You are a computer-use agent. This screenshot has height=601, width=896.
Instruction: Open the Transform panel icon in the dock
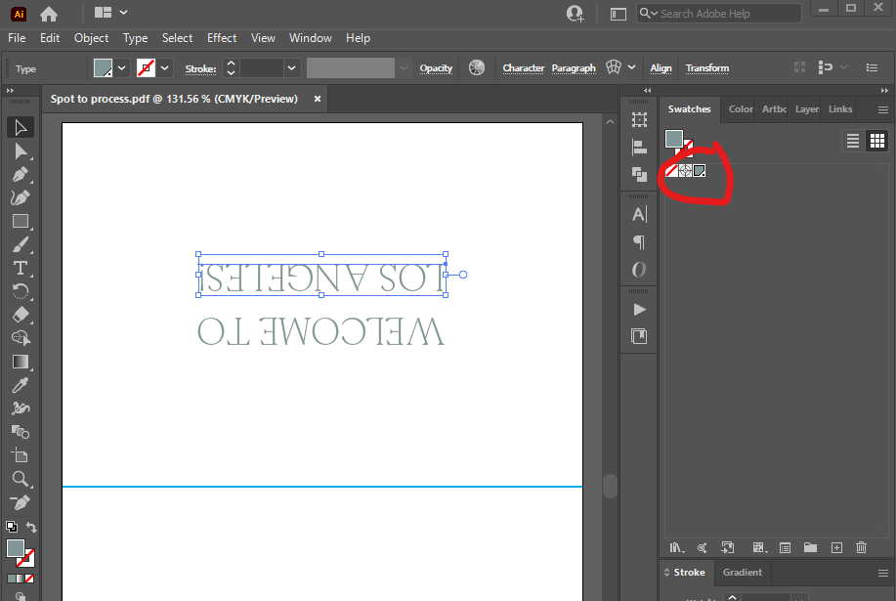point(639,120)
